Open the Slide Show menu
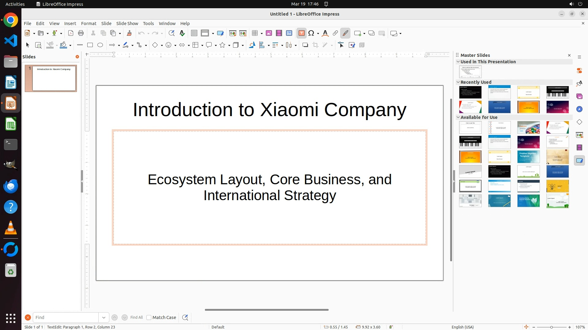The height and width of the screenshot is (330, 588). (127, 24)
